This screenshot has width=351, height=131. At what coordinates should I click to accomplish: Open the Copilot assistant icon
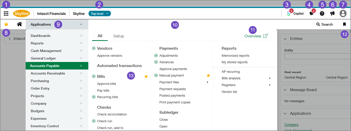point(289,14)
